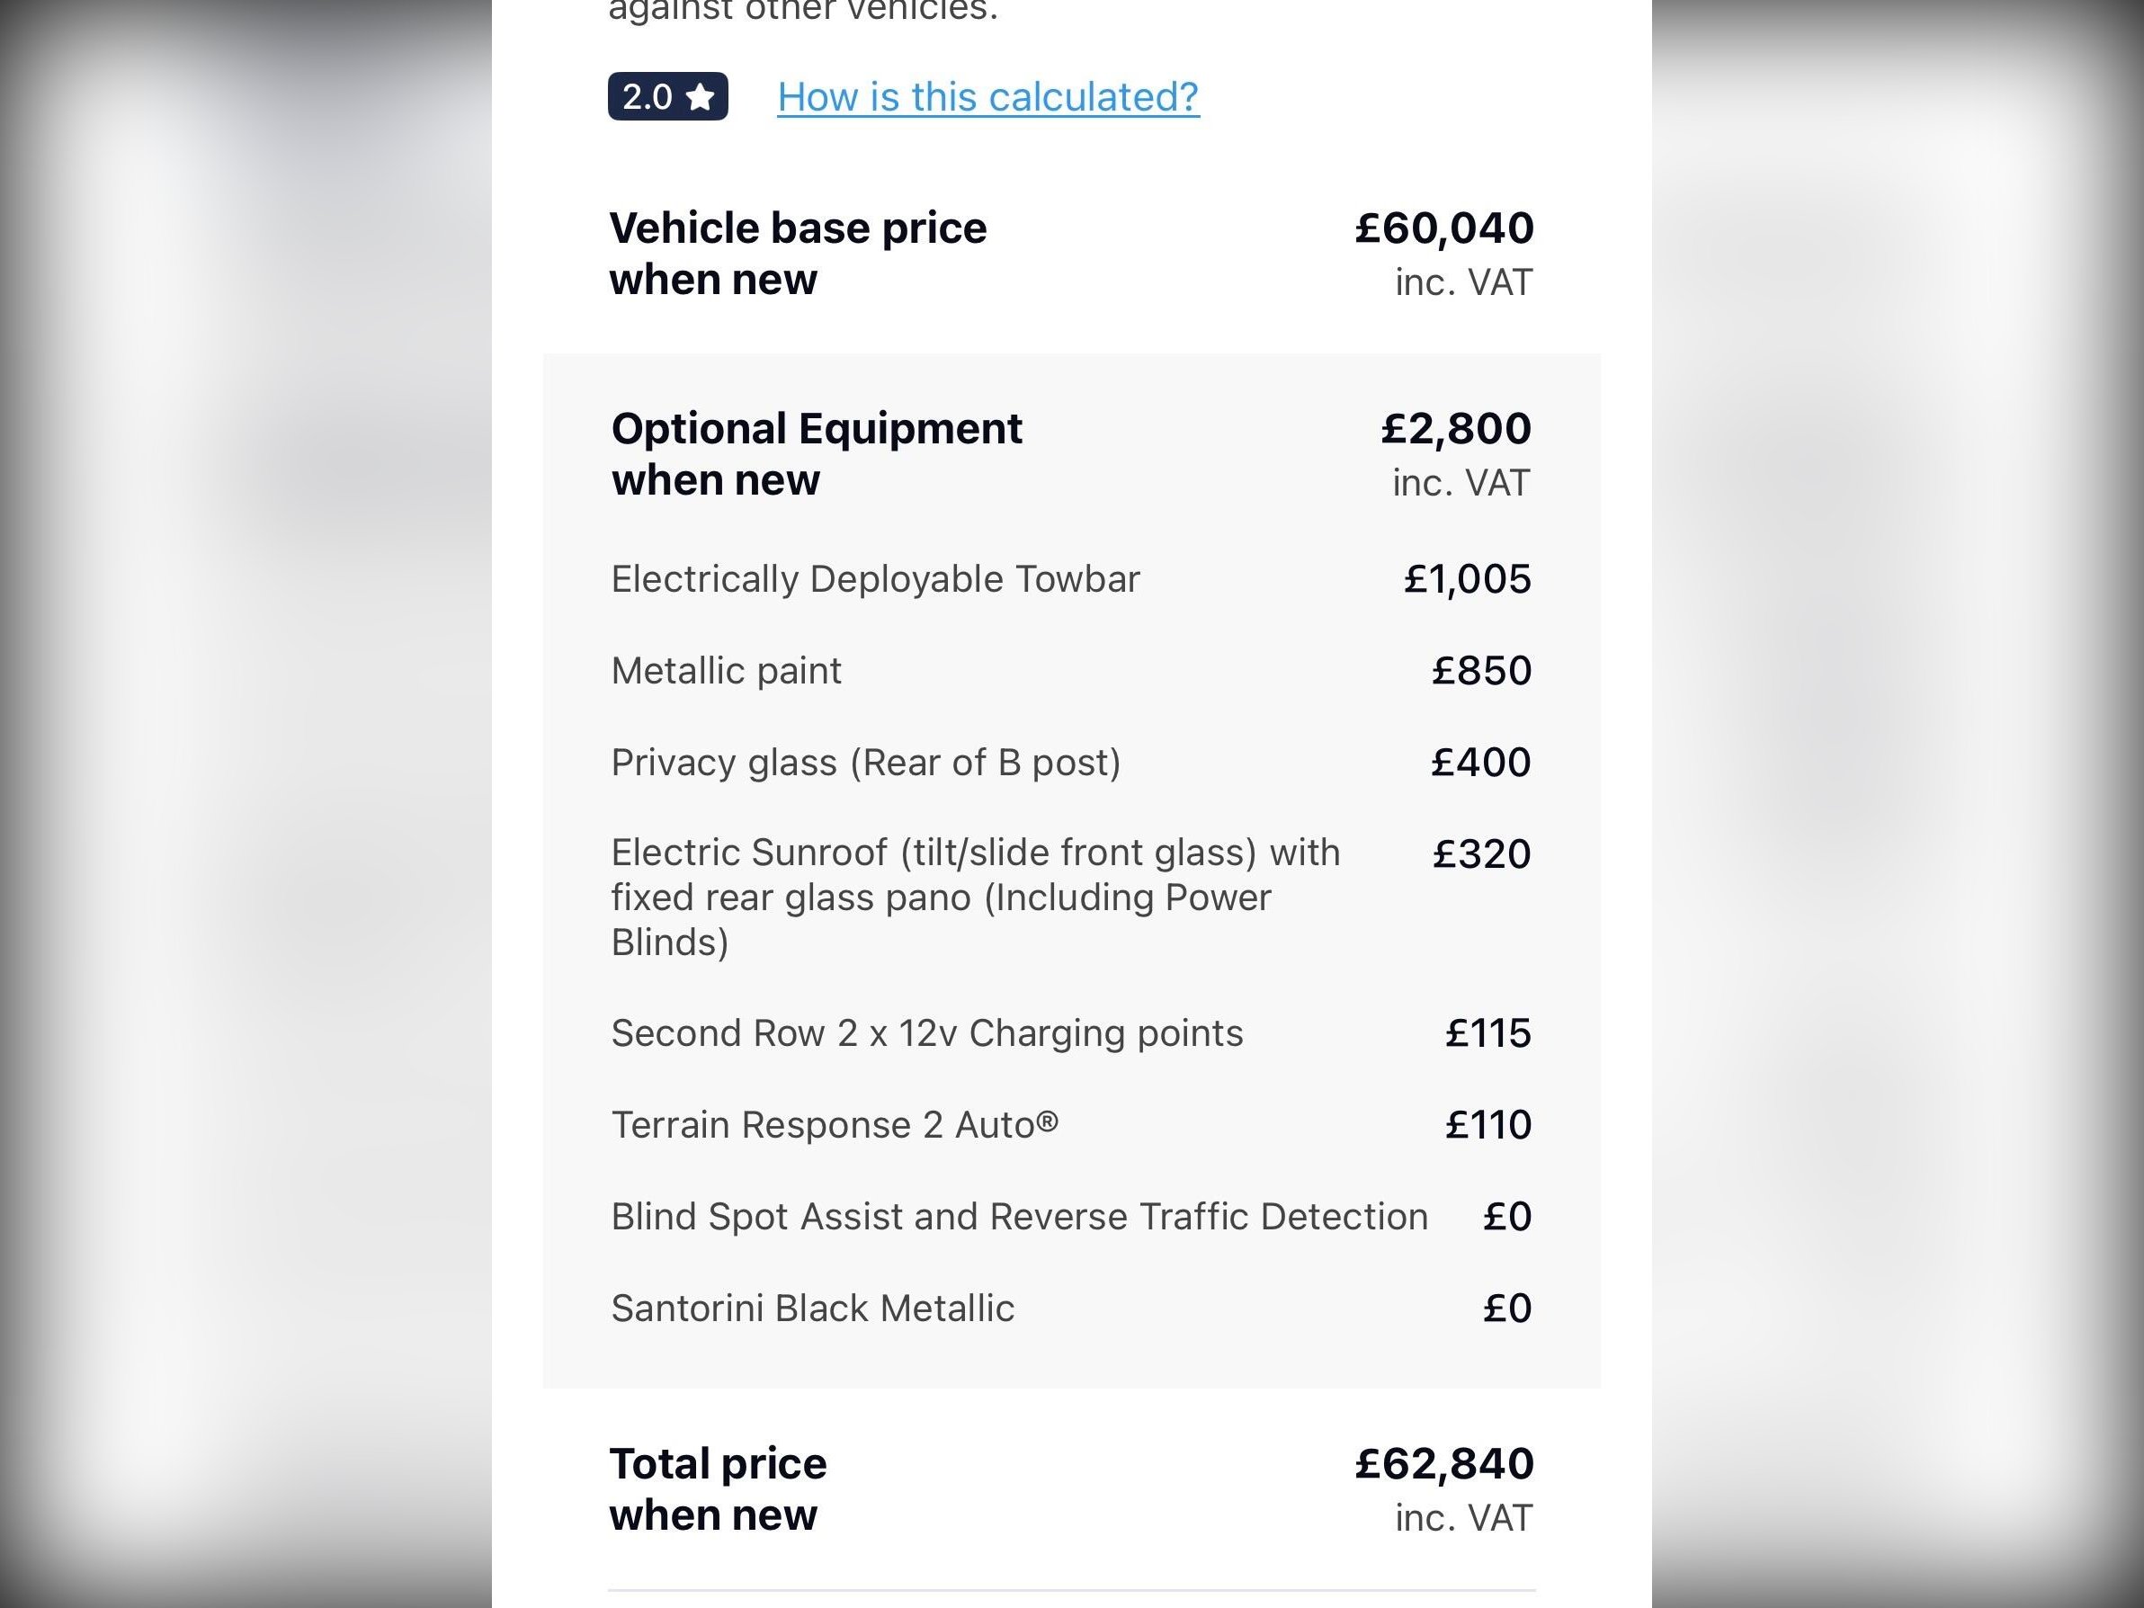
Task: Click the 'How is this calculated?' link
Action: tap(987, 97)
